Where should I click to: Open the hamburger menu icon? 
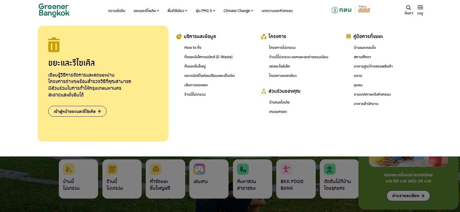[420, 8]
